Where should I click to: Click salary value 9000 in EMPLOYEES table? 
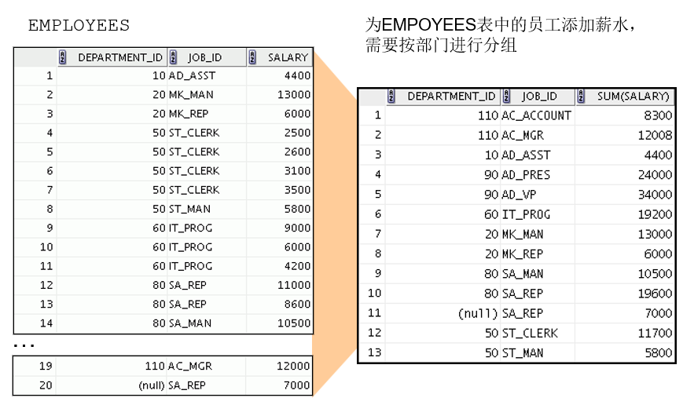pos(298,228)
